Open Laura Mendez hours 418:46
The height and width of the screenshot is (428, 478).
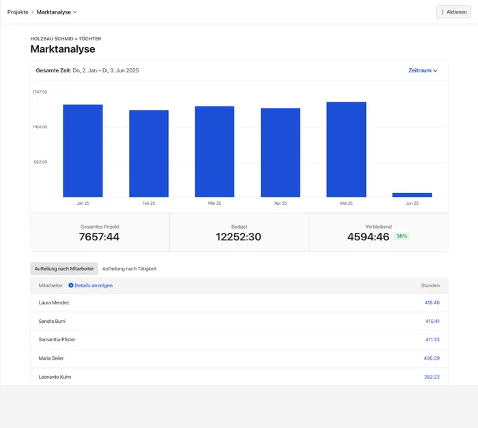pos(431,302)
